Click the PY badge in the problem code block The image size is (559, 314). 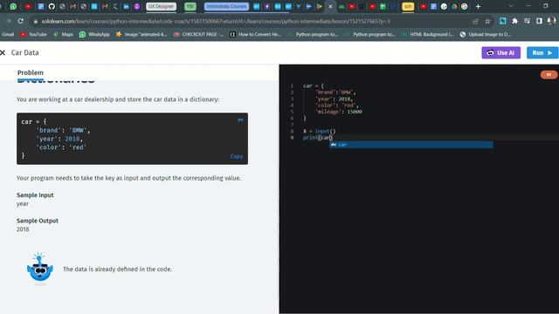click(240, 120)
